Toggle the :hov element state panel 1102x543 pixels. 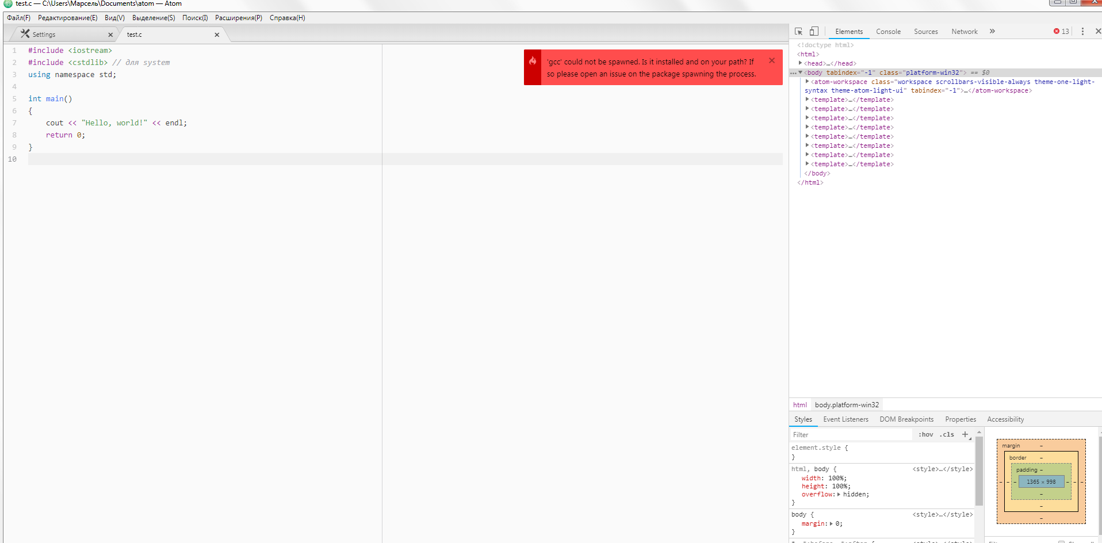pyautogui.click(x=925, y=435)
